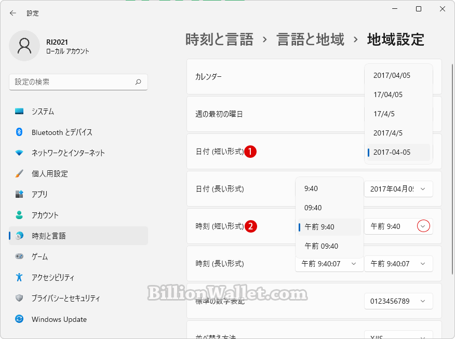The width and height of the screenshot is (455, 339).
Task: Choose short date 2017/4/5
Action: [398, 133]
